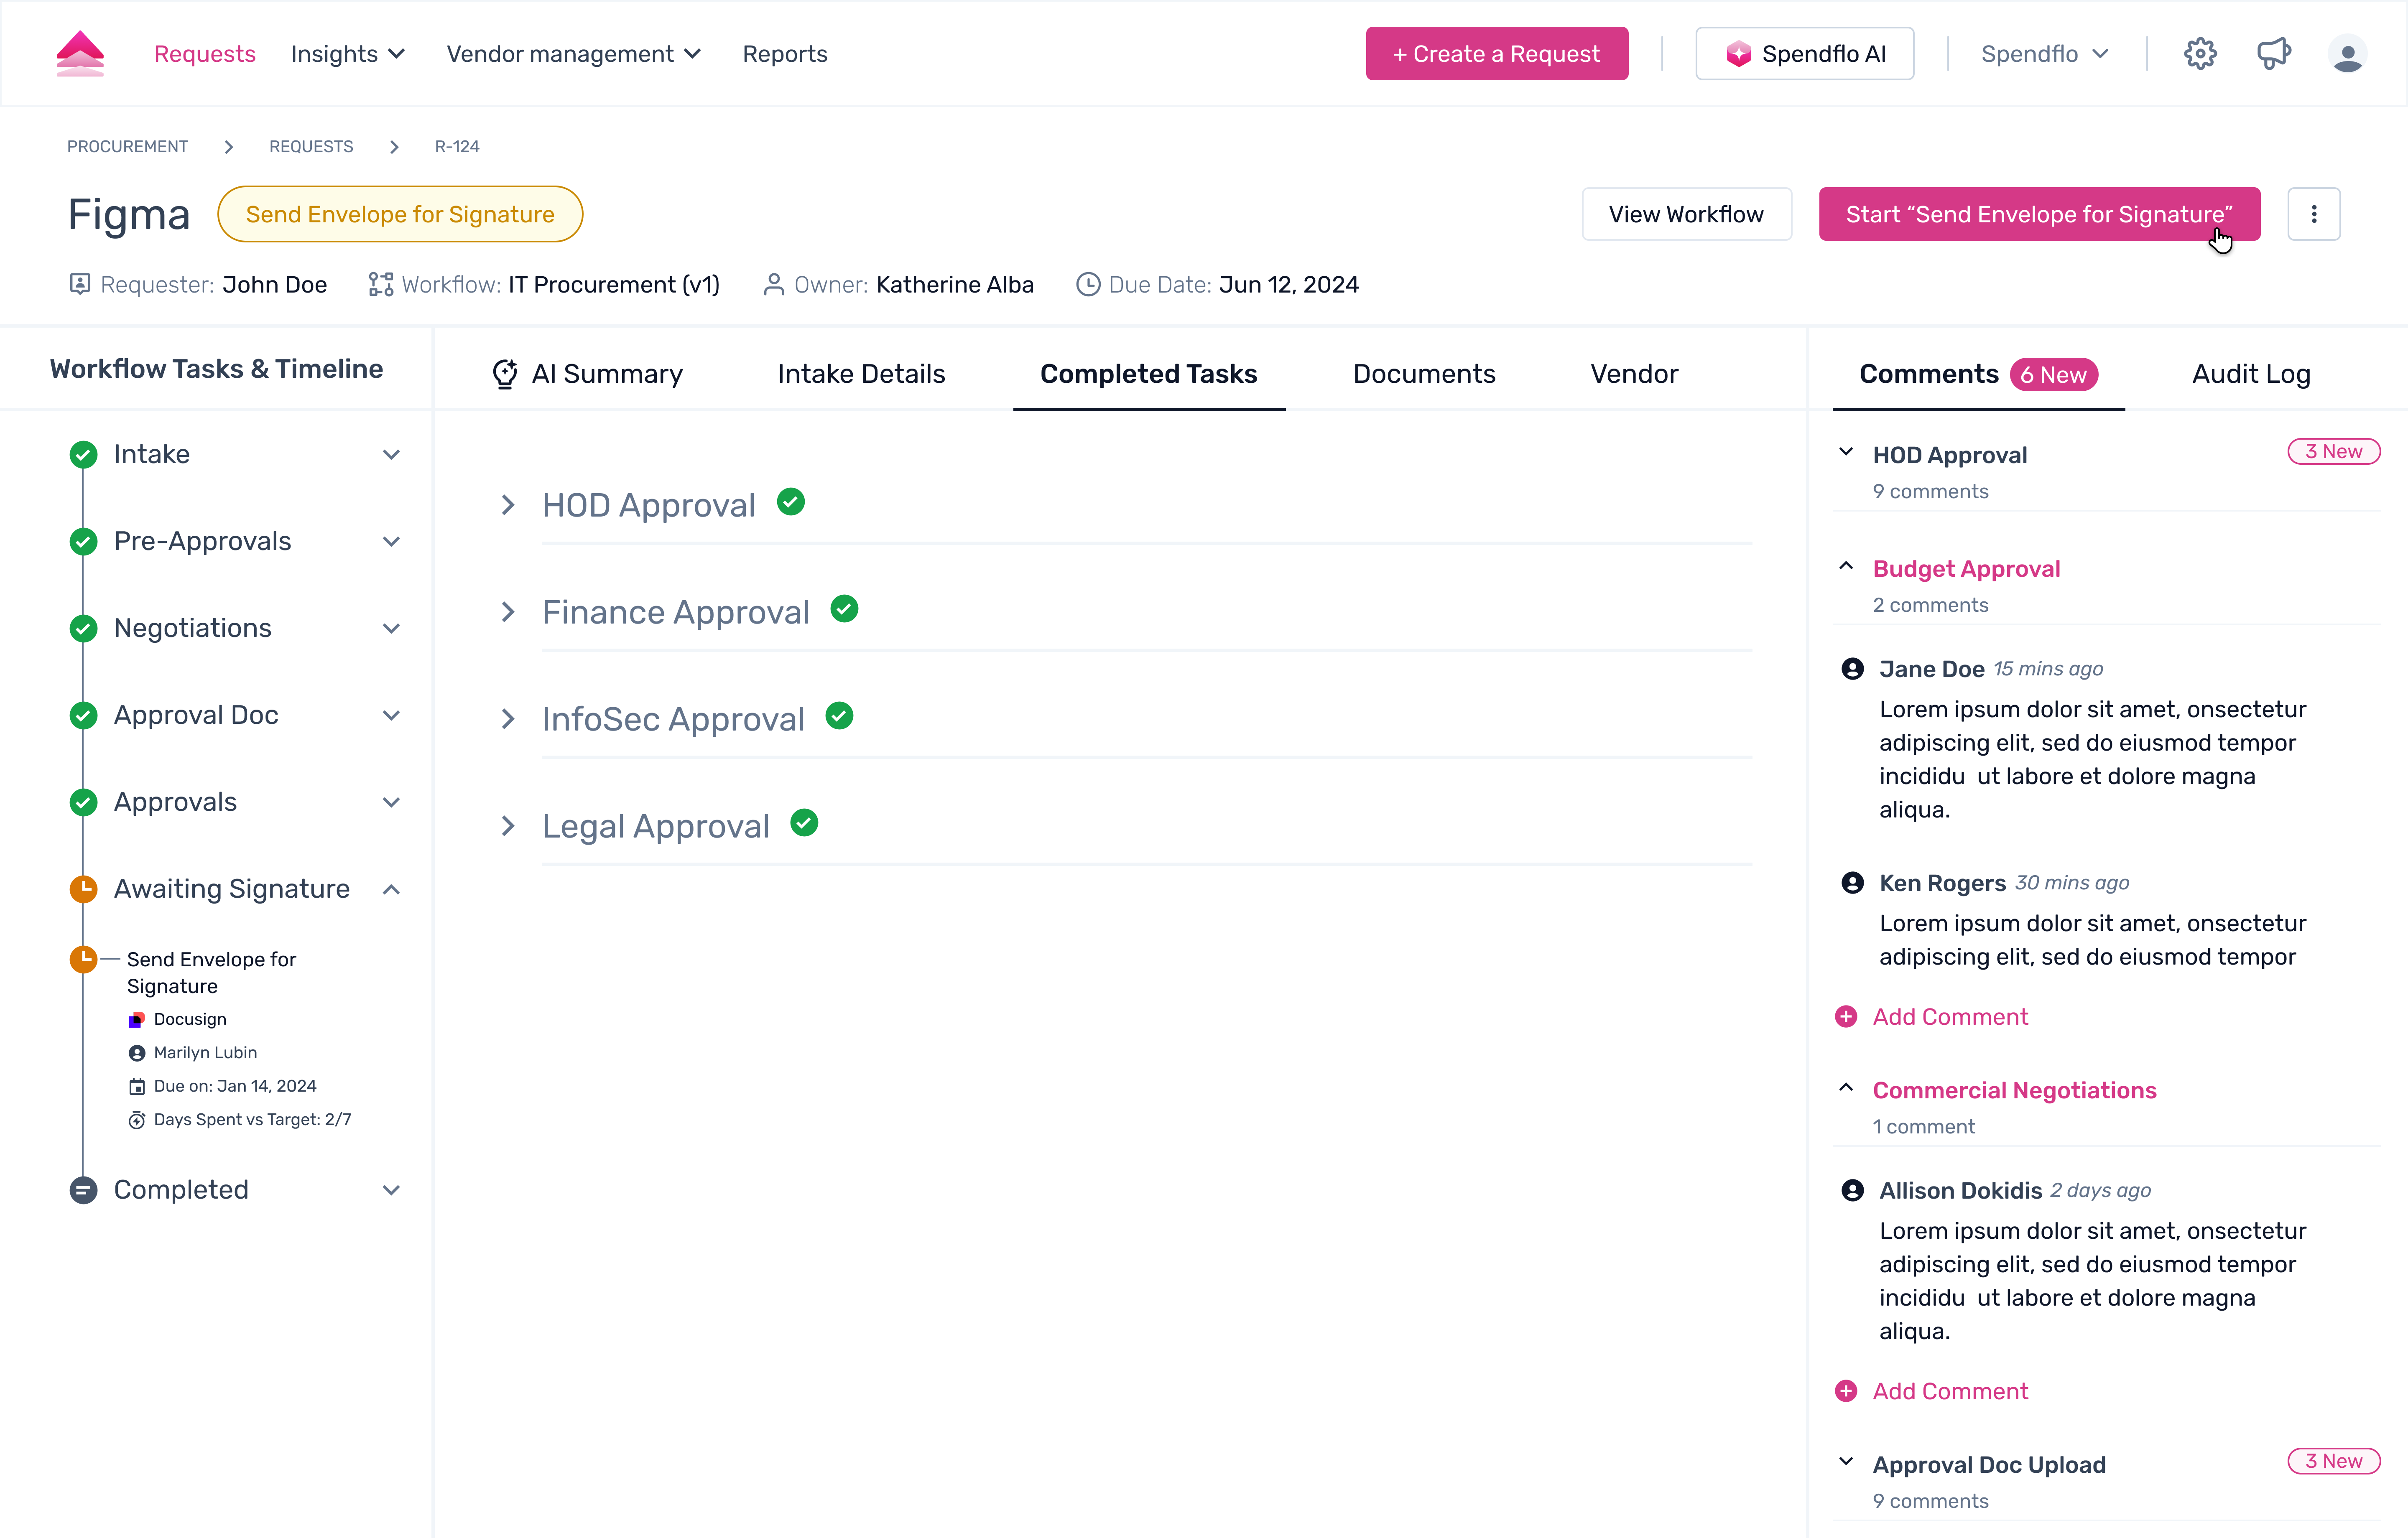The width and height of the screenshot is (2408, 1538).
Task: Click the Spendflo home logo
Action: pyautogui.click(x=80, y=54)
